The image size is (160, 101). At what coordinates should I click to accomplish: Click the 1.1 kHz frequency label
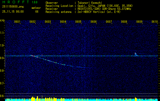pyautogui.click(x=2, y=33)
